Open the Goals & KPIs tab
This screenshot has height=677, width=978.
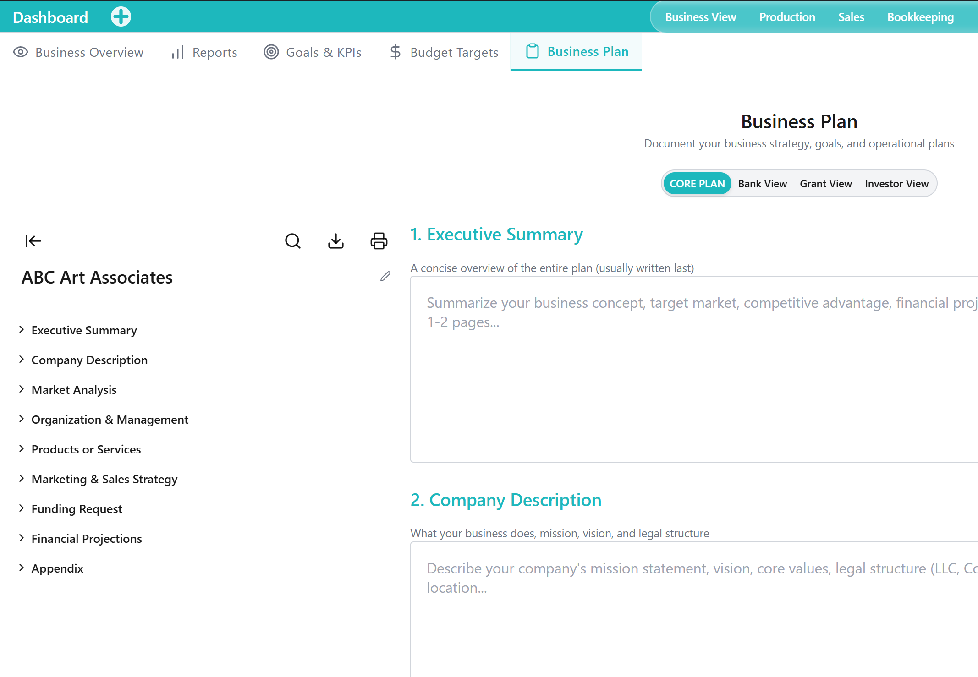point(313,52)
